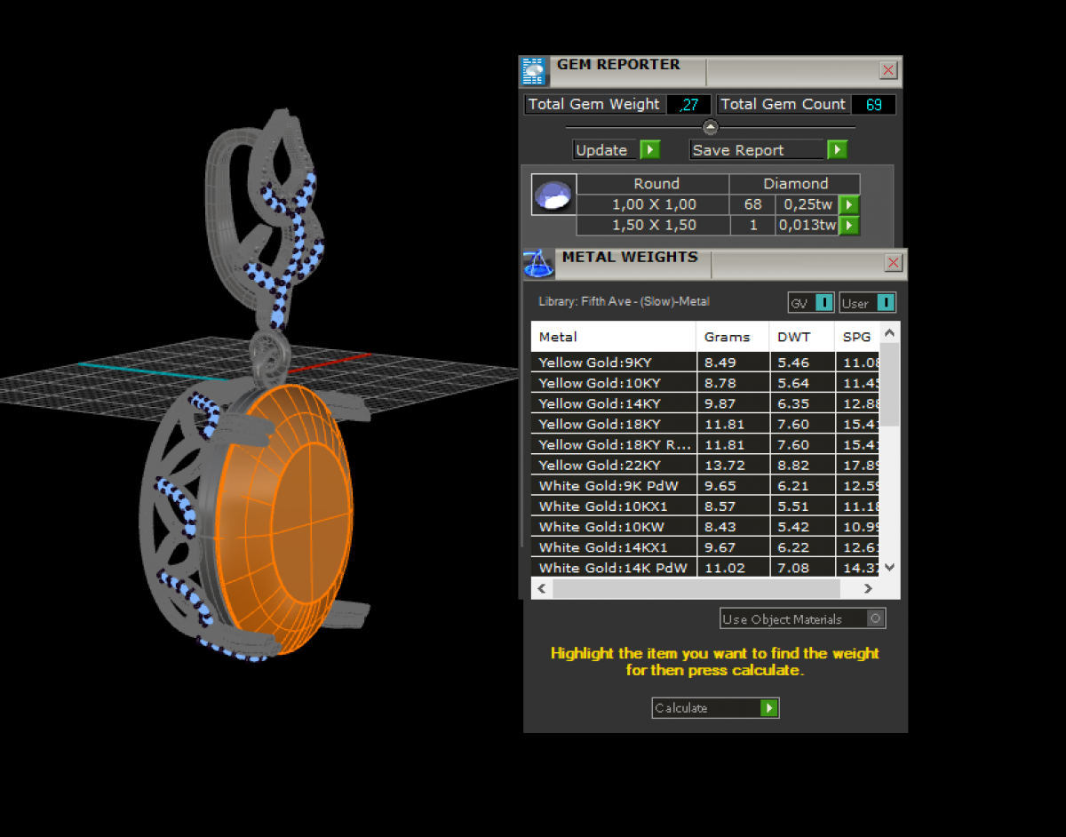Select the Yellow Gold:9KY row
1066x837 pixels.
[706, 363]
